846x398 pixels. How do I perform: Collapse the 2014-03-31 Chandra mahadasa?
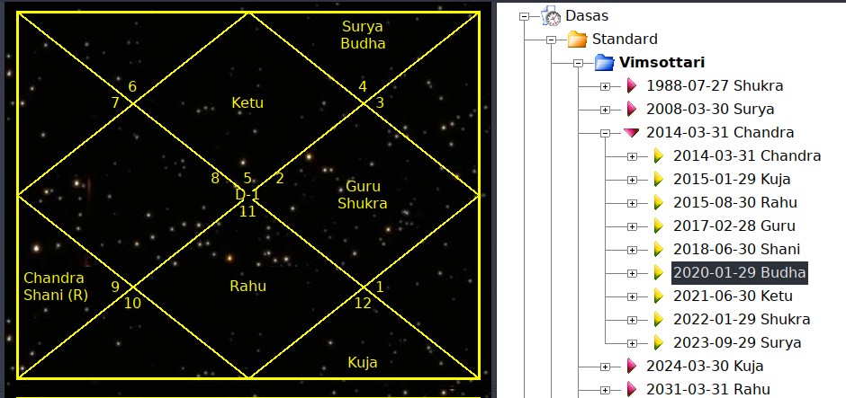[605, 133]
